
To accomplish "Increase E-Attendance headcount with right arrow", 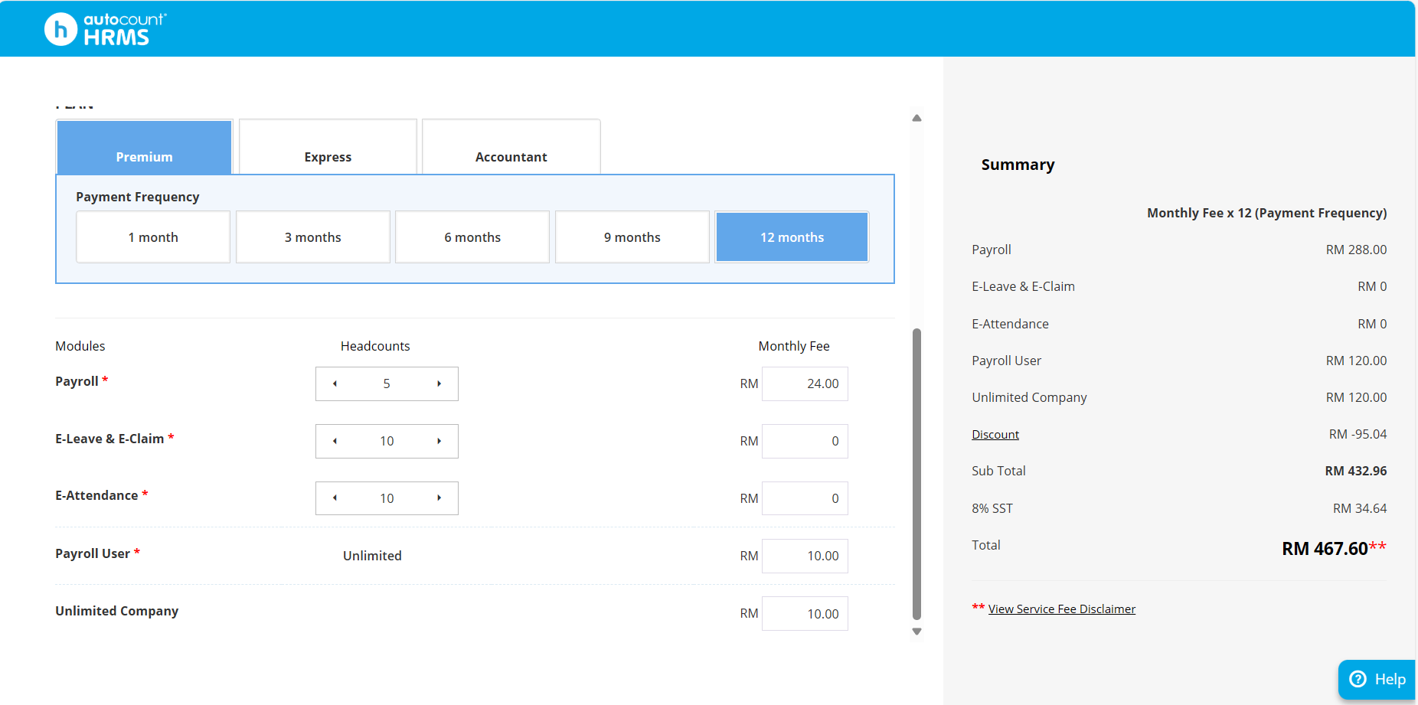I will pyautogui.click(x=439, y=498).
